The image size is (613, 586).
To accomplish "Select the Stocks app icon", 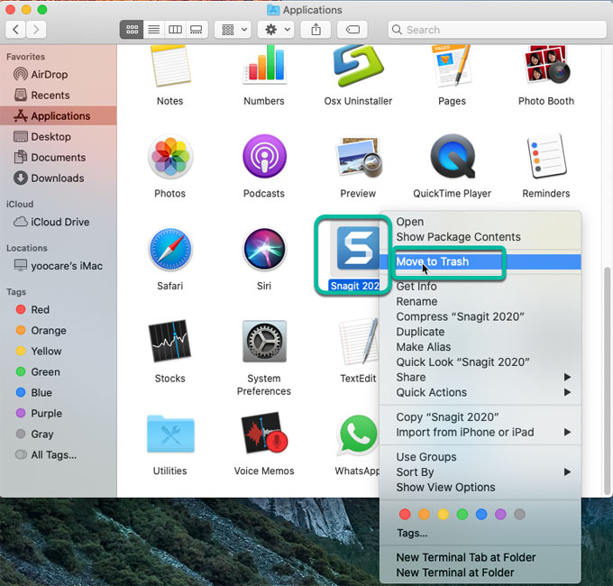I will [169, 341].
